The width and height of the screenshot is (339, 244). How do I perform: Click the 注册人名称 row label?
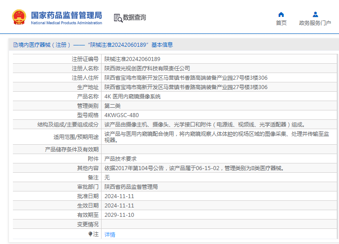tap(85, 68)
